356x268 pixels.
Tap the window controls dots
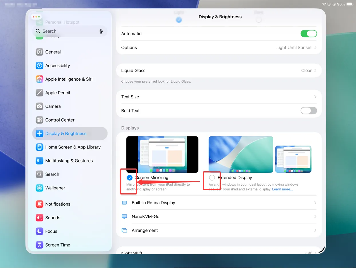36,17
